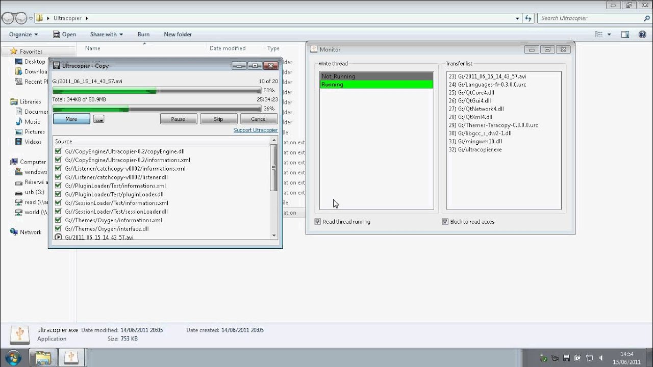
Task: Sort by the Date modified column
Action: click(x=228, y=48)
